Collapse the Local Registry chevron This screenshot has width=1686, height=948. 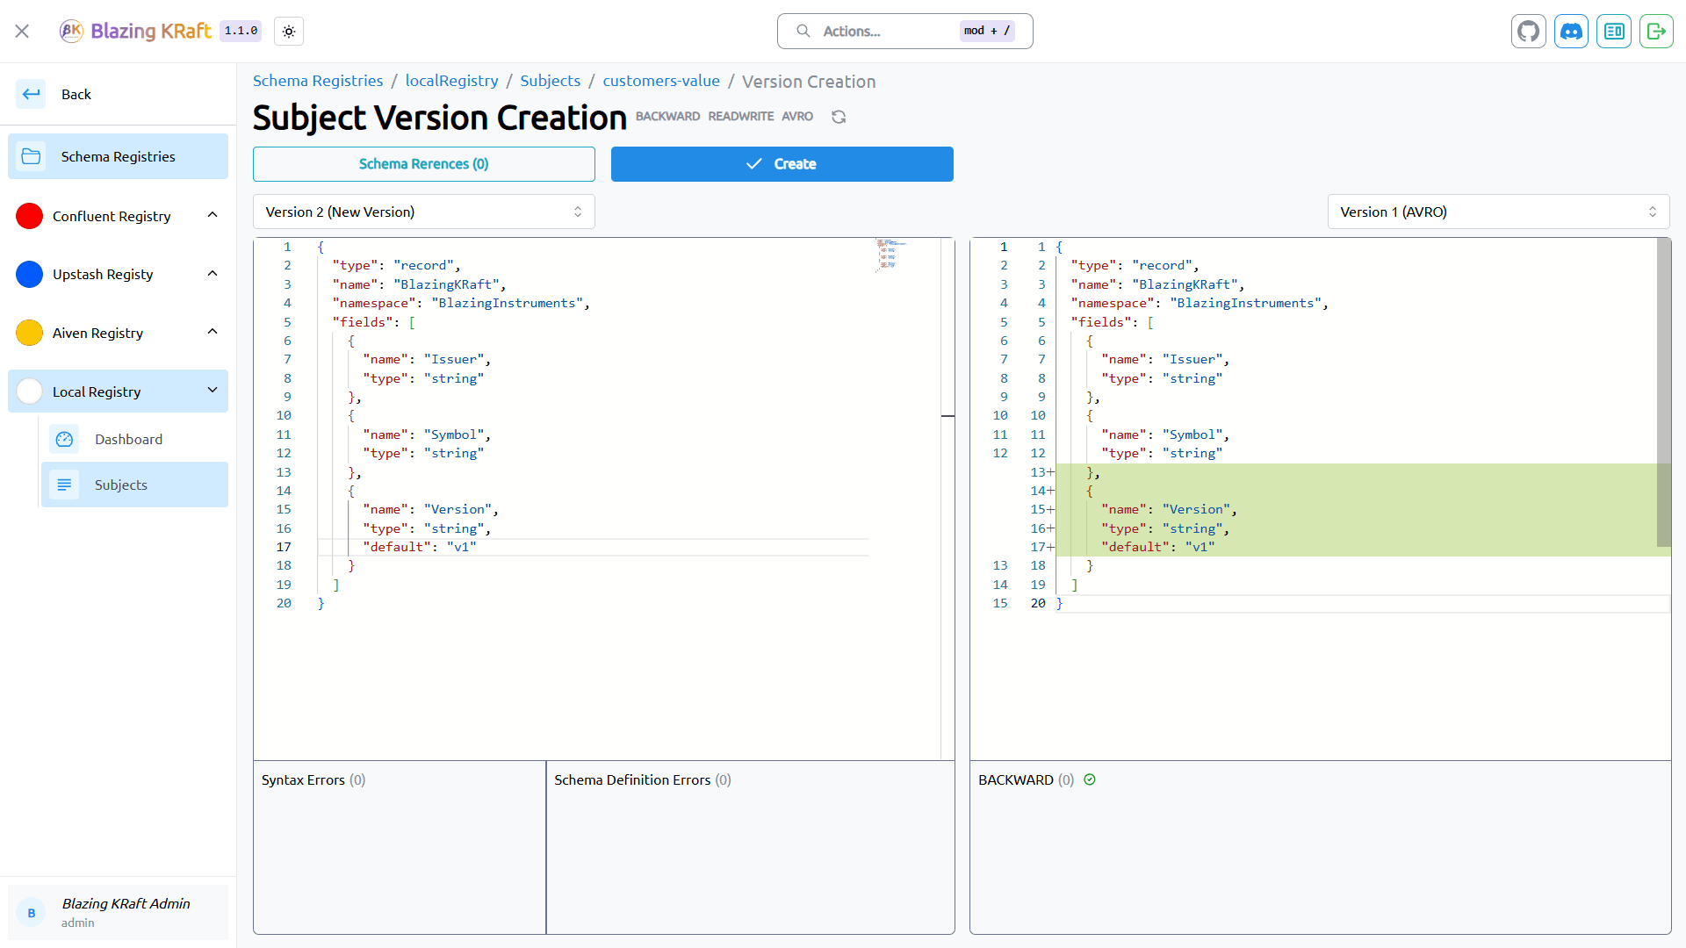pyautogui.click(x=213, y=390)
